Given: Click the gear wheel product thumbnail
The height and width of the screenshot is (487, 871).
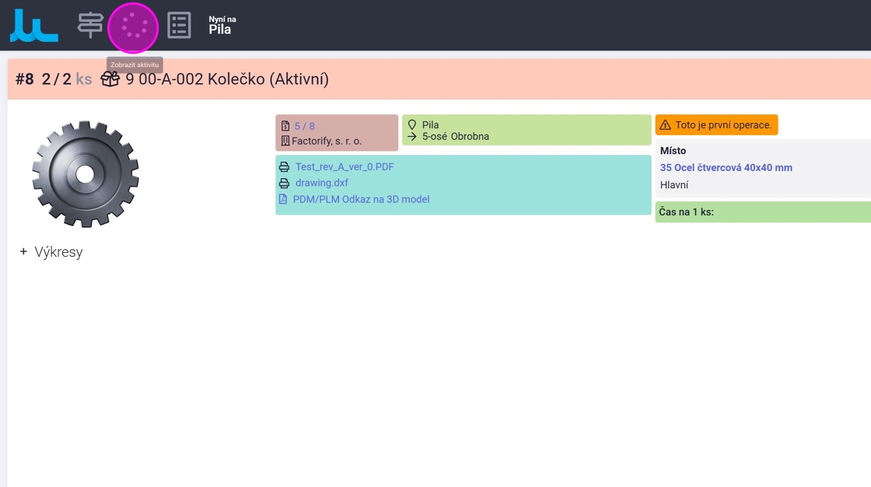Looking at the screenshot, I should [85, 173].
